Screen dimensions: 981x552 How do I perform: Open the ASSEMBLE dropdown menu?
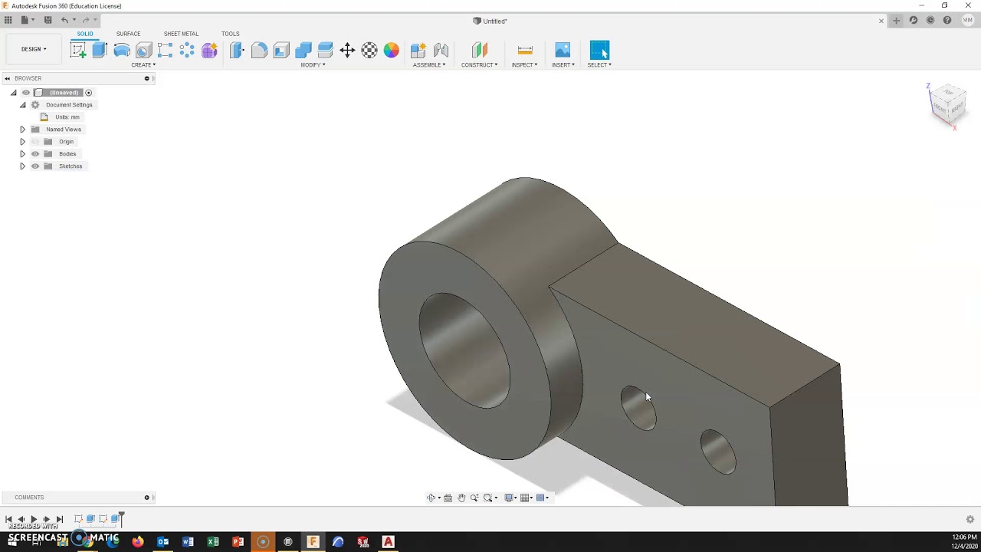point(429,65)
